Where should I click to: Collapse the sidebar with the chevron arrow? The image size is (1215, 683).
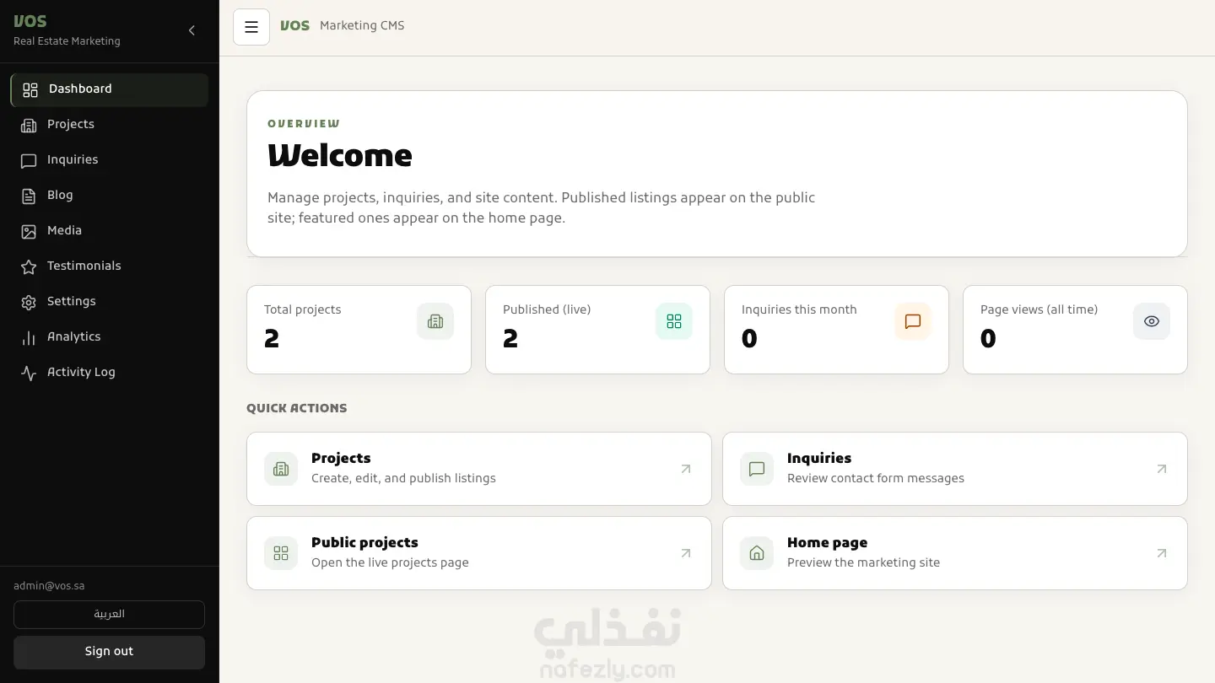(x=192, y=30)
